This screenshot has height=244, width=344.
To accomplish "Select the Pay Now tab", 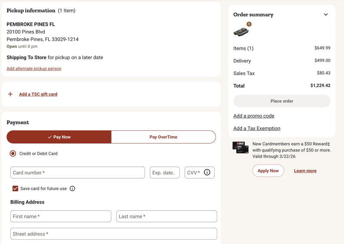I will (x=59, y=137).
